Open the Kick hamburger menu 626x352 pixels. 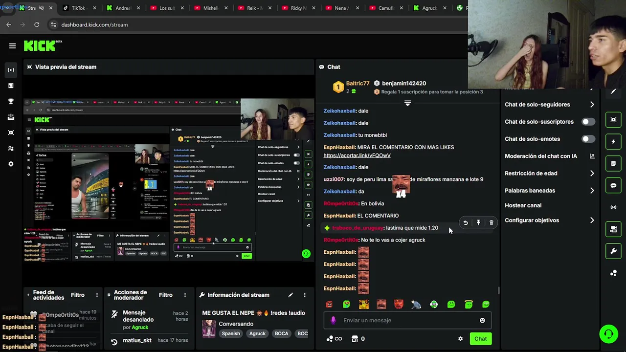pos(12,45)
